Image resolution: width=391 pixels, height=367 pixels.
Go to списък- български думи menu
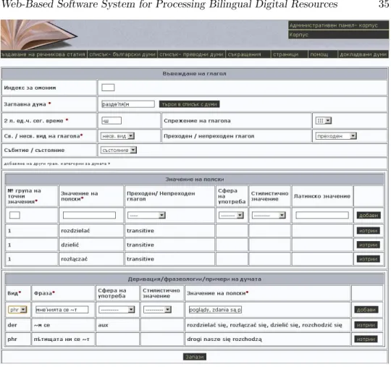(122, 54)
